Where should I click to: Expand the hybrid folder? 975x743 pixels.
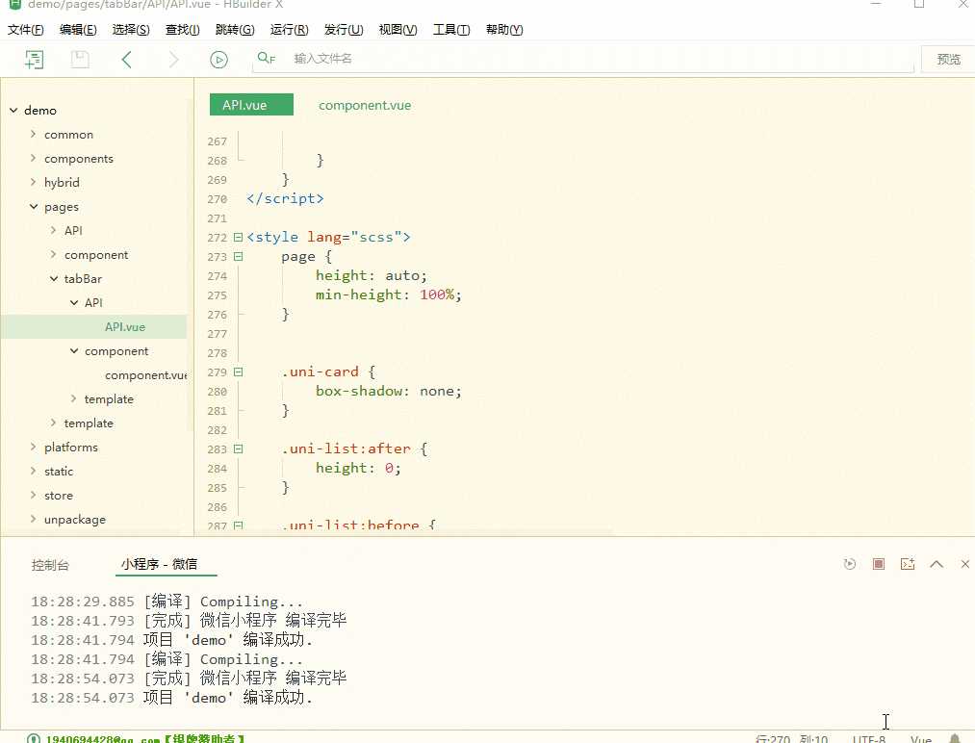click(34, 182)
